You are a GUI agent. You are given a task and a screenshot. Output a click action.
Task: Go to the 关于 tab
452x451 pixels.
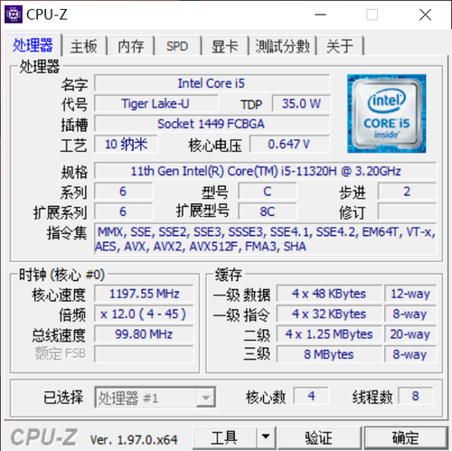(340, 46)
